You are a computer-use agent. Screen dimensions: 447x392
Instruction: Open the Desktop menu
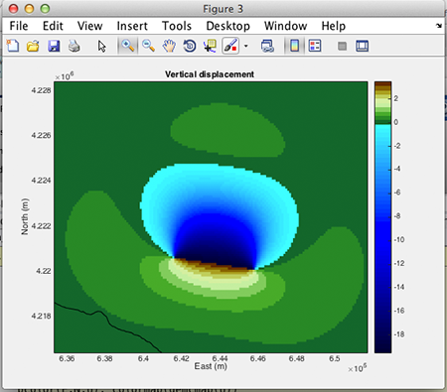[x=227, y=26]
